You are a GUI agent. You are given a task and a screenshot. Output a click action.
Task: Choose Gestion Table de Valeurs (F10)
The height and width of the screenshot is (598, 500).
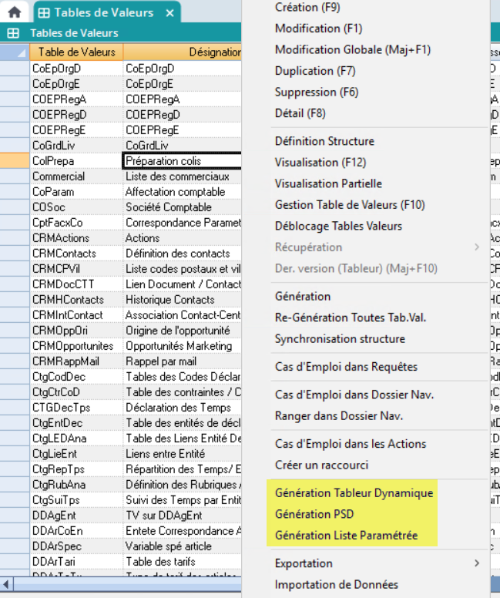350,205
